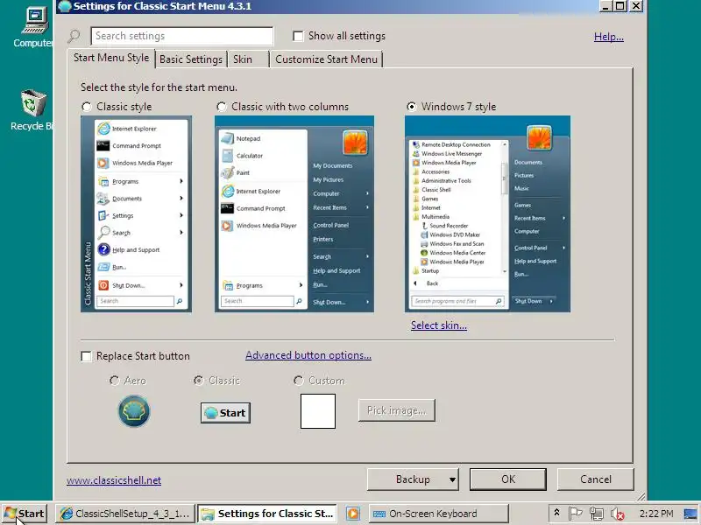Visit the www.classicshell.net link

tap(114, 480)
